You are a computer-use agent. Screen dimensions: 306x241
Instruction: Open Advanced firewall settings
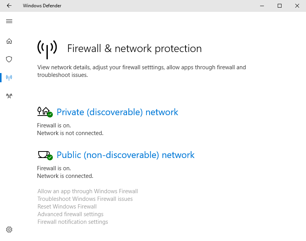pyautogui.click(x=70, y=214)
